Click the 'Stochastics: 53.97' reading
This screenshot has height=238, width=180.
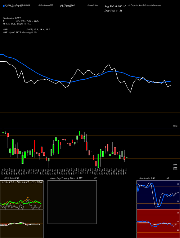point(12,18)
